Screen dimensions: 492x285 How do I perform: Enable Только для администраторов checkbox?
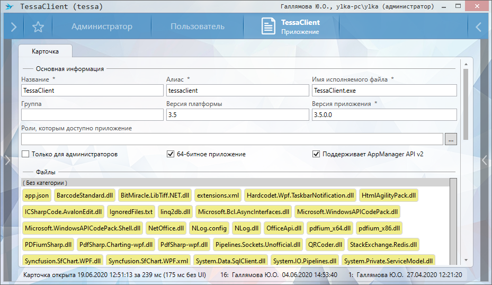[25, 154]
